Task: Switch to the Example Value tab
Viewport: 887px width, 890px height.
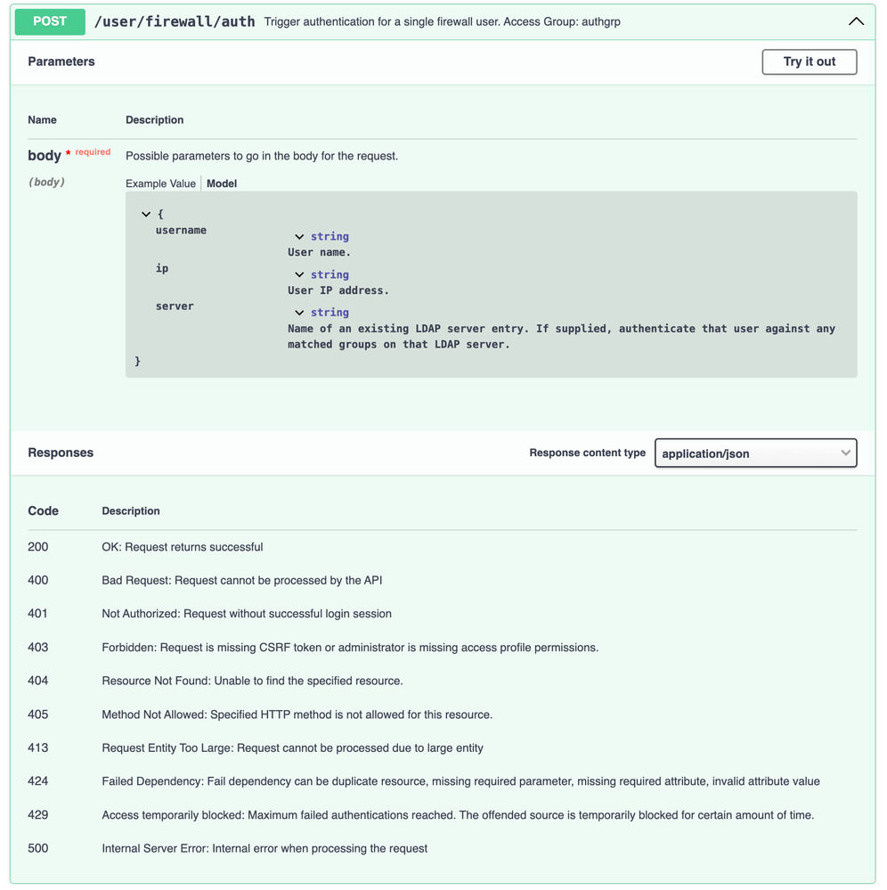Action: click(x=160, y=184)
